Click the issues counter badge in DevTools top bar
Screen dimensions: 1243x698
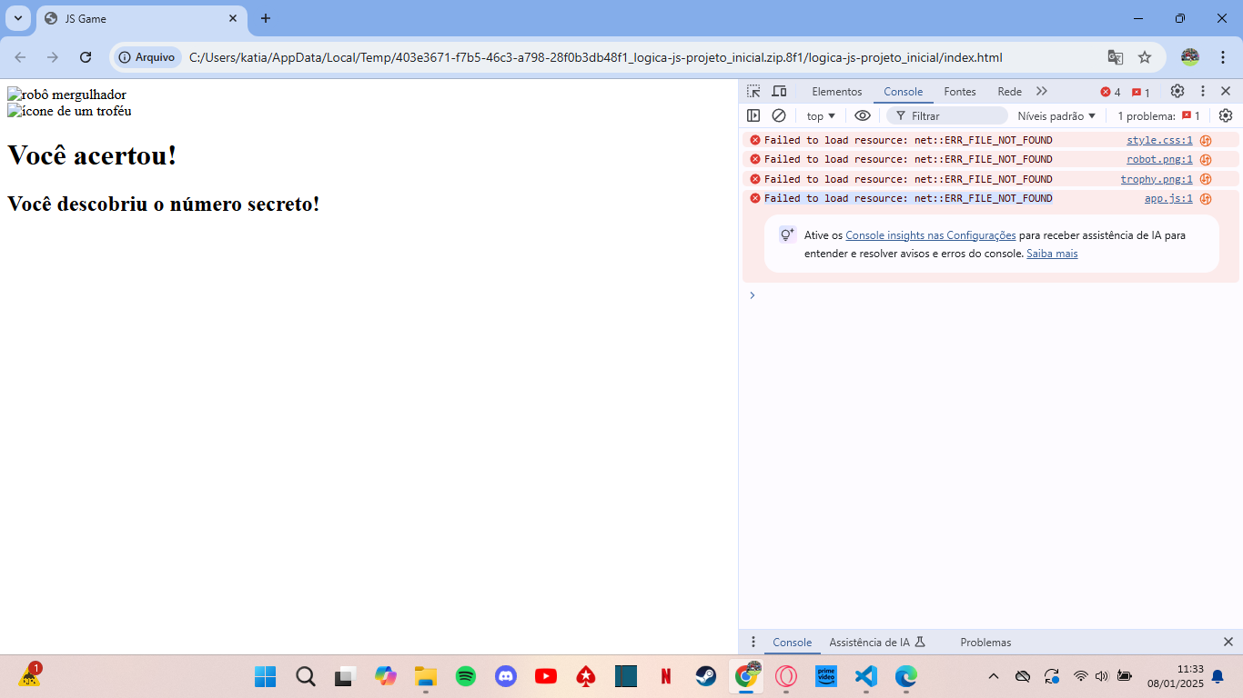(1141, 92)
